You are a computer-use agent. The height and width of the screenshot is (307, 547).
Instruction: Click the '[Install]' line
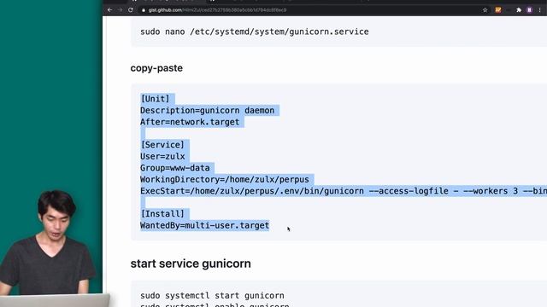[x=162, y=214]
